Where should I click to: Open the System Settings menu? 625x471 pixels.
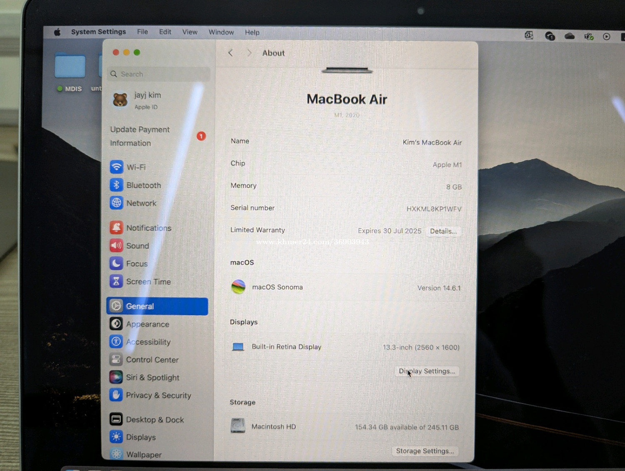coord(98,32)
